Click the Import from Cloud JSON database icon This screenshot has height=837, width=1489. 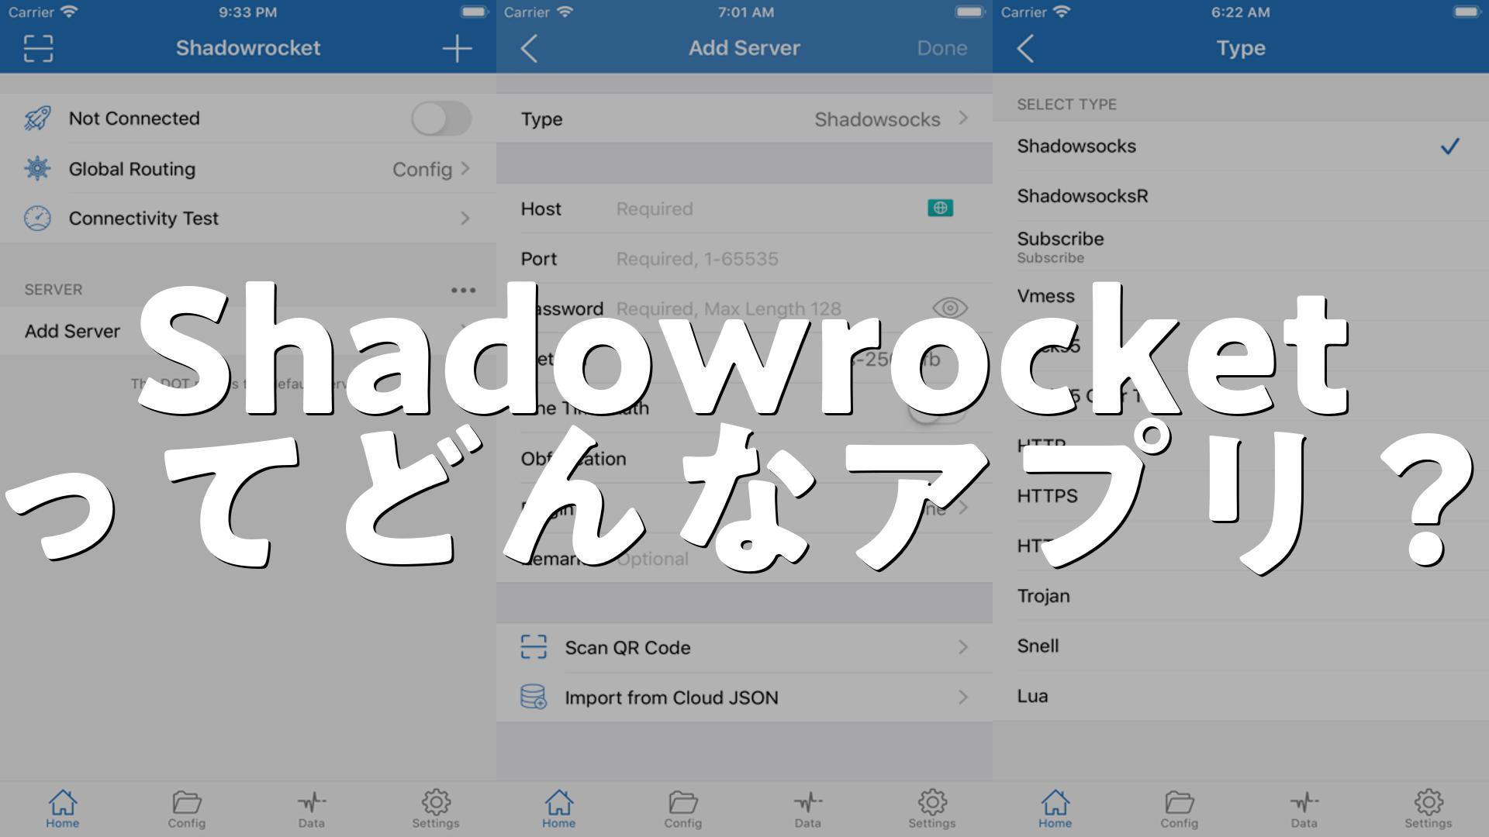tap(534, 697)
